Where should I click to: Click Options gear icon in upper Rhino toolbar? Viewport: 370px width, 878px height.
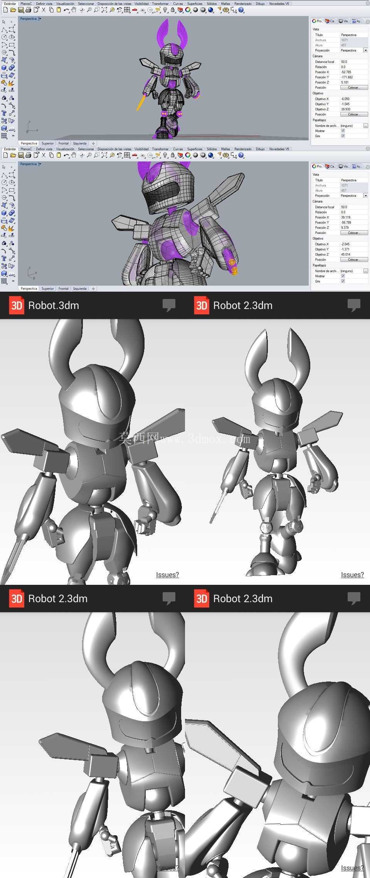[226, 10]
